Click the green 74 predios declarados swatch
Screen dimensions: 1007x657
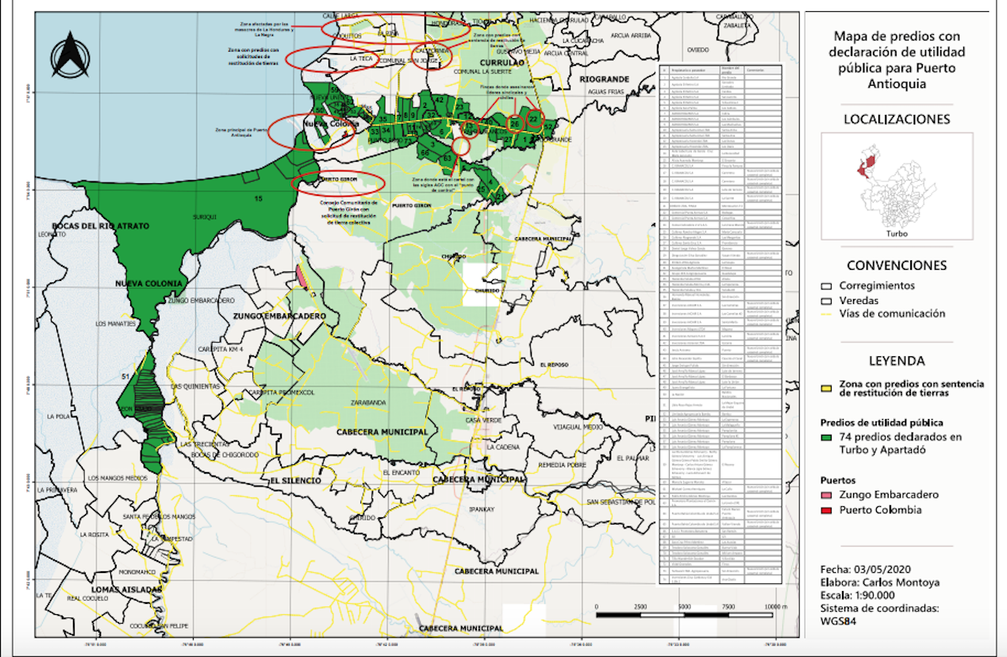826,437
